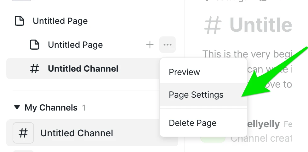Viewport: 308px width, 152px height.
Task: Open the top-level Untitled Page in sidebar
Action: 60,21
